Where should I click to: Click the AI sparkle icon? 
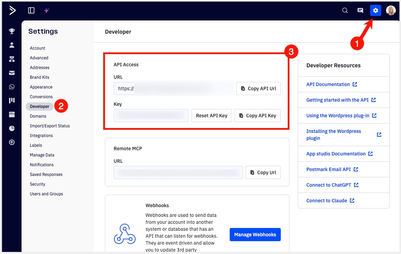(47, 10)
